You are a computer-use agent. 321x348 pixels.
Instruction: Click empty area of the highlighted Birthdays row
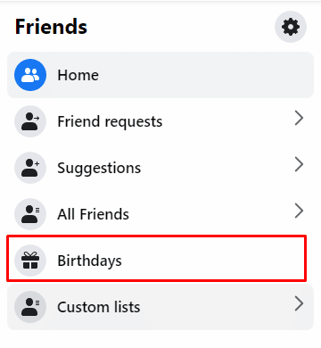[208, 259]
